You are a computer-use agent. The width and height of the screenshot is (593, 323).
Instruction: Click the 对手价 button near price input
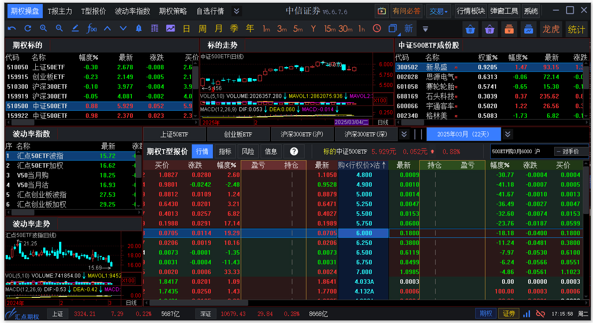[571, 151]
